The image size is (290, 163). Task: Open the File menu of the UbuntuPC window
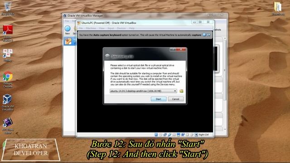pos(81,28)
